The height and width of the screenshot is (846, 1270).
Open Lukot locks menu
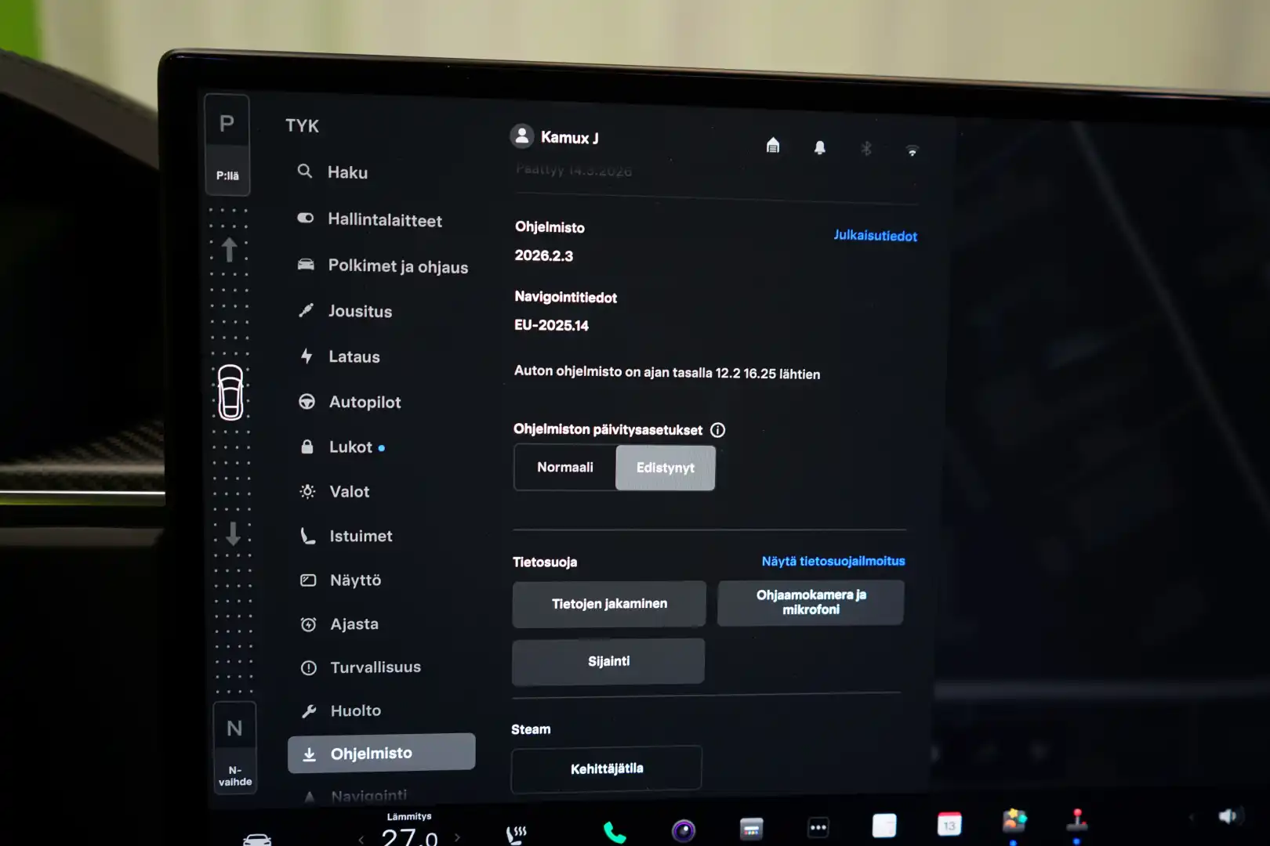pos(342,446)
